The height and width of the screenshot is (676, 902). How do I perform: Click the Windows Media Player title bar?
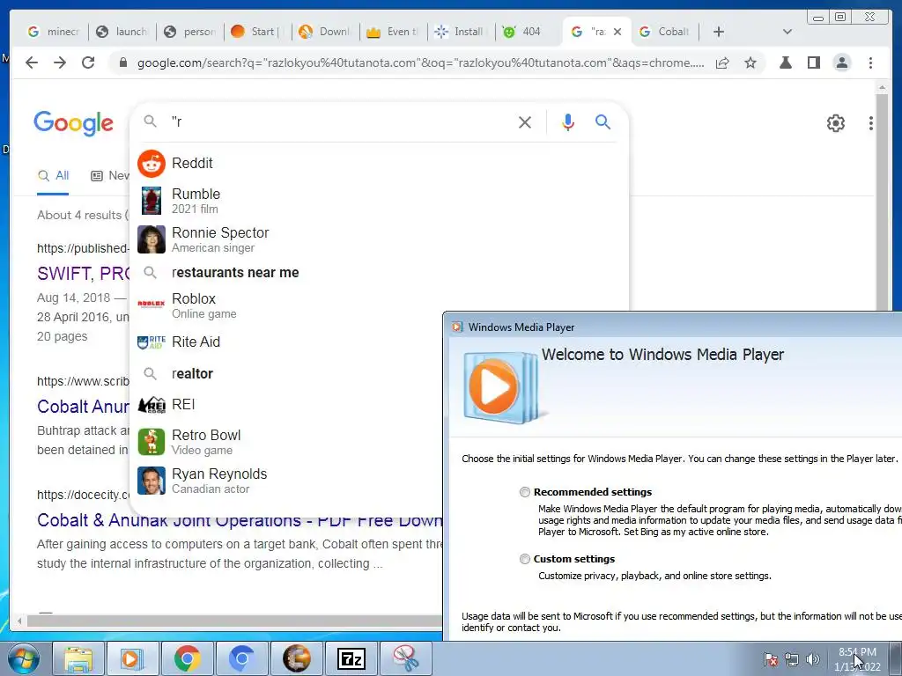673,327
